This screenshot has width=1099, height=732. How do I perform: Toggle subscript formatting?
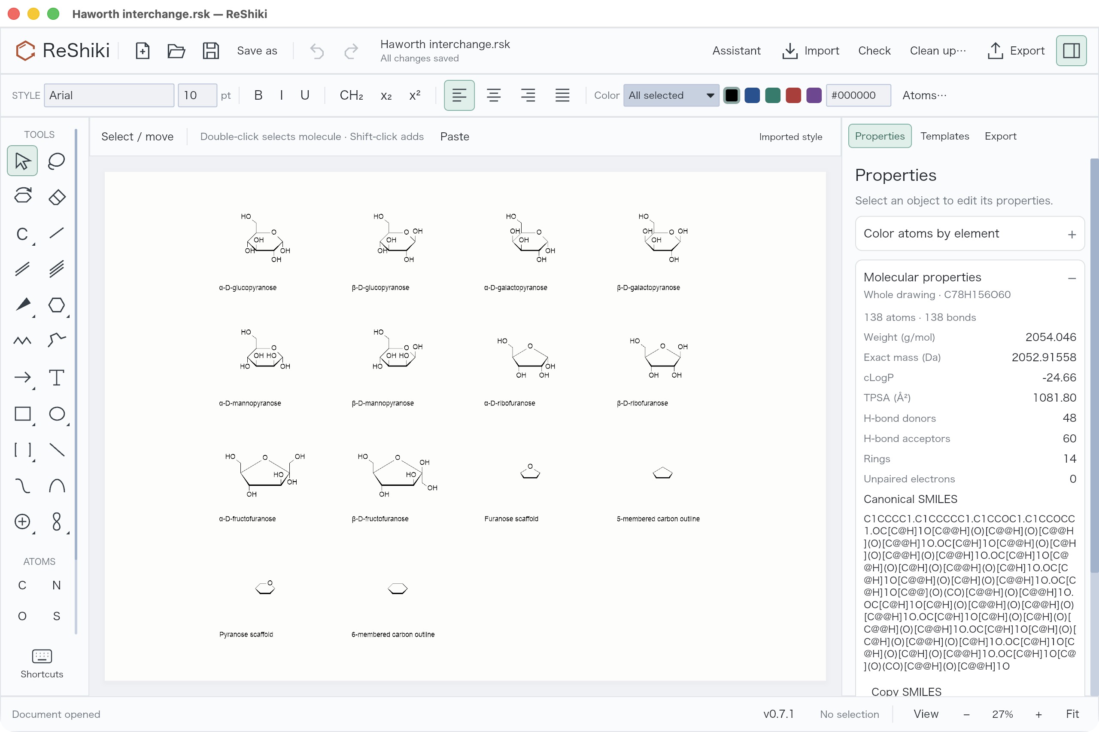pyautogui.click(x=386, y=95)
